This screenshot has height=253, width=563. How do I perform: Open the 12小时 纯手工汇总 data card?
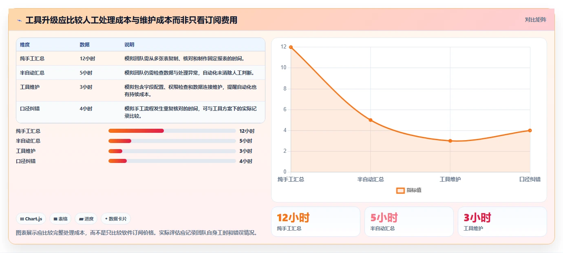[316, 222]
